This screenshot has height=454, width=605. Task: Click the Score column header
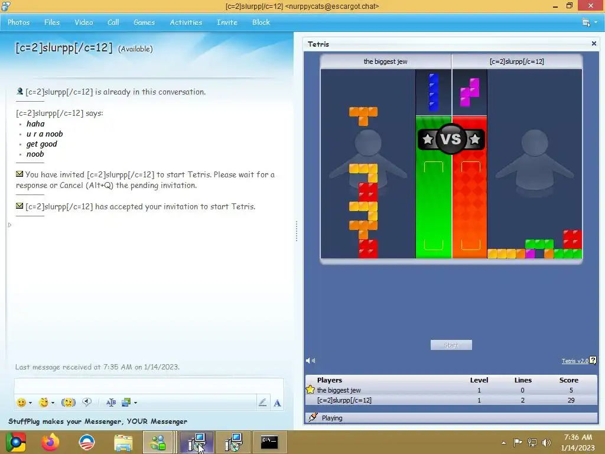pyautogui.click(x=569, y=380)
